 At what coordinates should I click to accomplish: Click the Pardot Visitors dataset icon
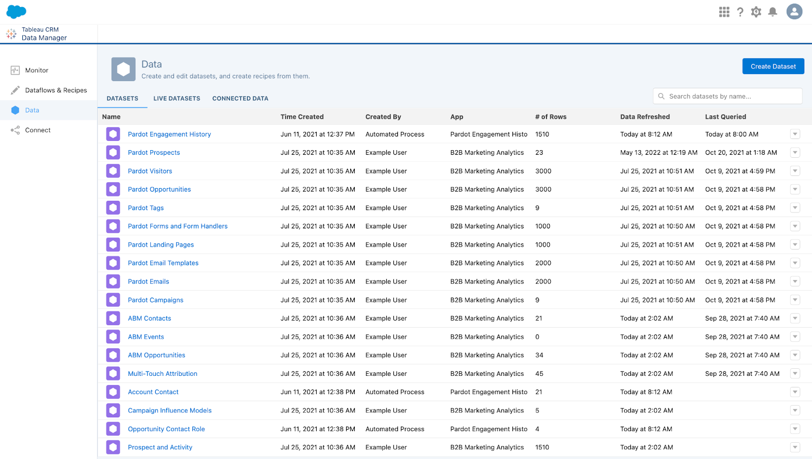pyautogui.click(x=113, y=171)
